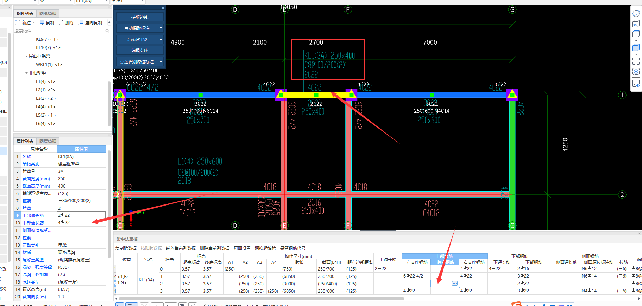Click 6⌀22 4/2 left support rebar cell
The height and width of the screenshot is (306, 642).
pos(416,276)
